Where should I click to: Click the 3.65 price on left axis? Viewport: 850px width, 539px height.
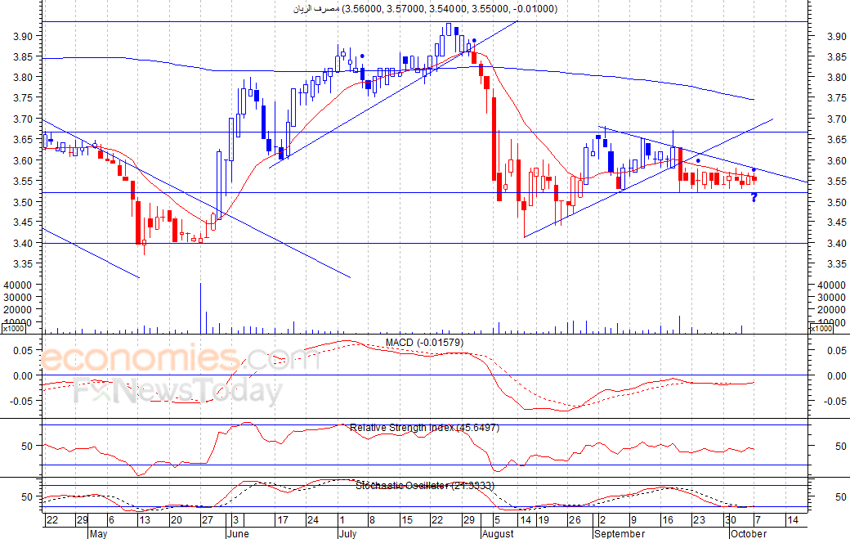(24, 139)
